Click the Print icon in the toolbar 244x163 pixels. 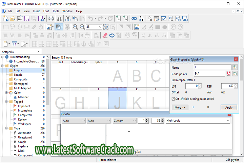coord(51,19)
